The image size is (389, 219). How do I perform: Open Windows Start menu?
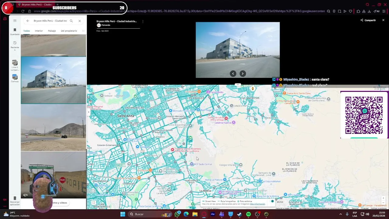coord(122,214)
